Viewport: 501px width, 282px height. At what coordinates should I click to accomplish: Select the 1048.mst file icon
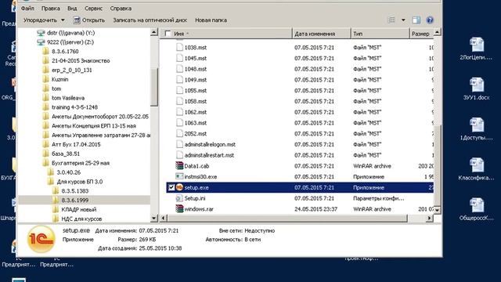[x=179, y=69]
